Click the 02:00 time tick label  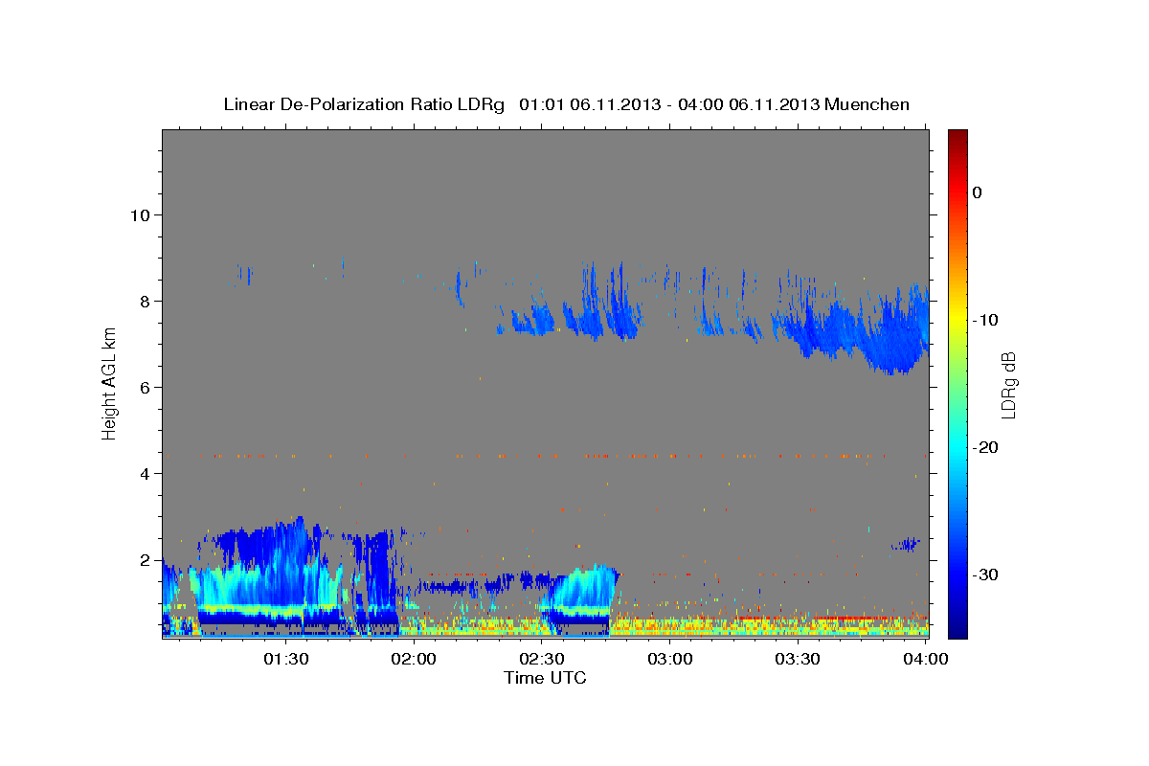click(x=415, y=659)
